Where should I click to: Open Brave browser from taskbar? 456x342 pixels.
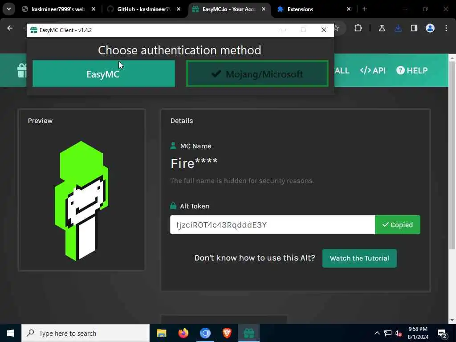click(227, 333)
